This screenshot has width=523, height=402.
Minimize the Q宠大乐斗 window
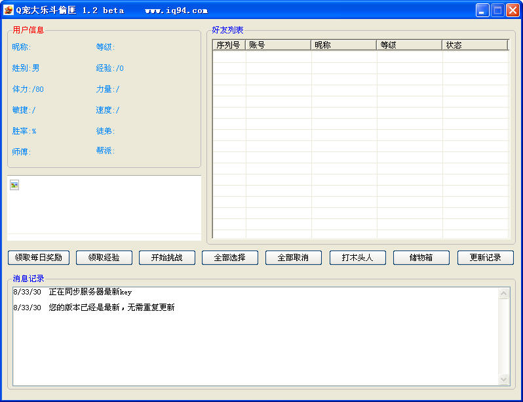482,10
